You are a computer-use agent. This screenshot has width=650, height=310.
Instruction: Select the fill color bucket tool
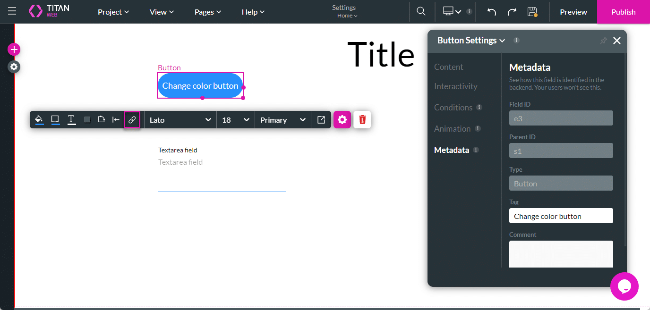(x=39, y=119)
